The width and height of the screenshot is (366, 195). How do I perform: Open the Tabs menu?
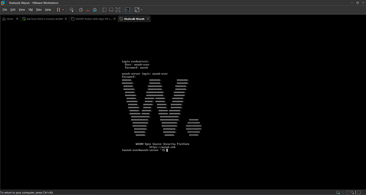[x=39, y=10]
